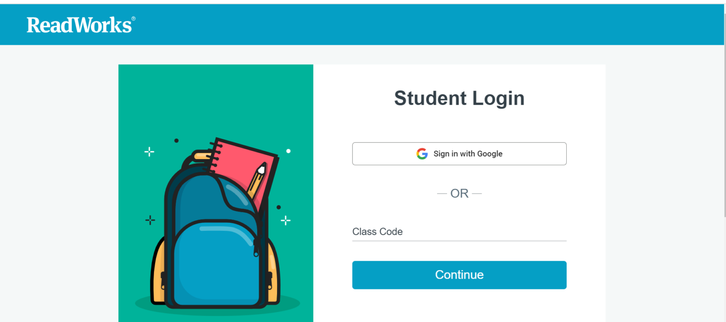This screenshot has width=726, height=322.
Task: Focus the Class Code input field
Action: click(459, 232)
